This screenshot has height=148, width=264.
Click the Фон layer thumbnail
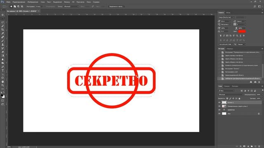point(224,113)
